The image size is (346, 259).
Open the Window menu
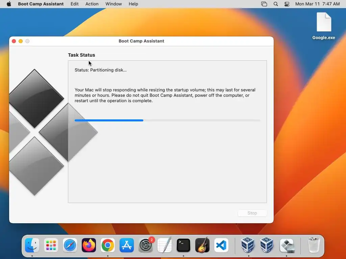point(114,4)
